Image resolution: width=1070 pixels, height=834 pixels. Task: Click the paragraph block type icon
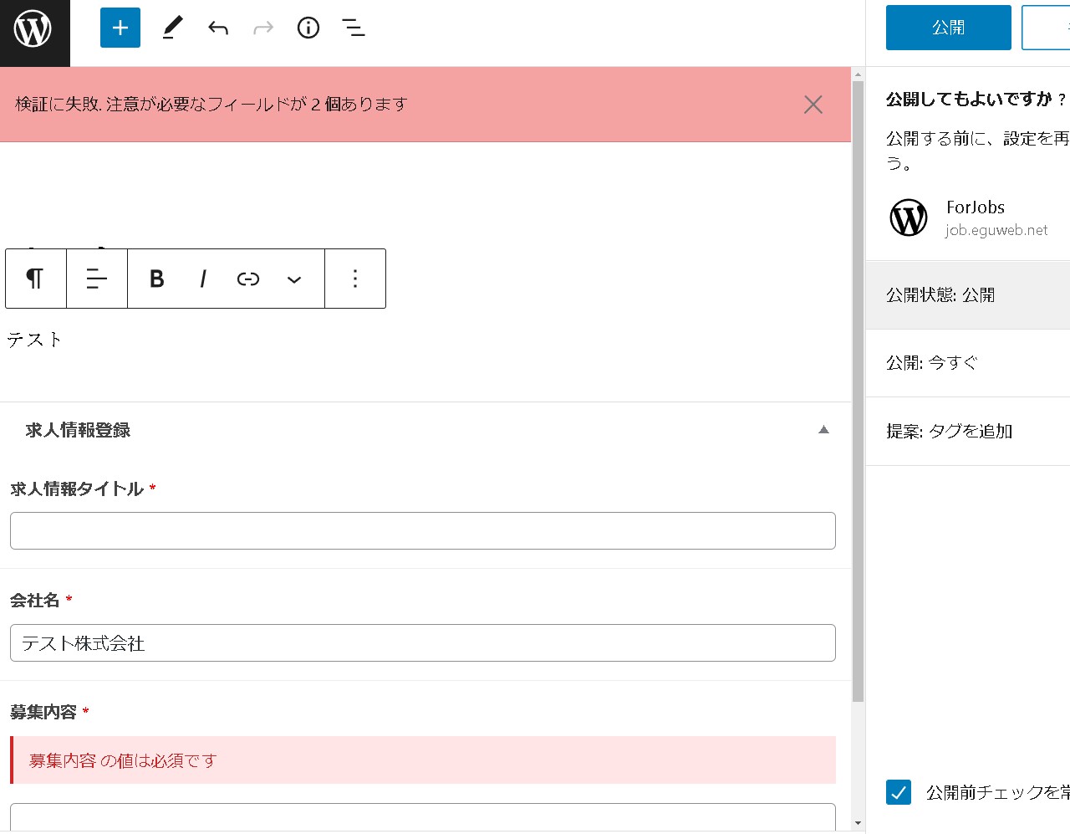(35, 279)
